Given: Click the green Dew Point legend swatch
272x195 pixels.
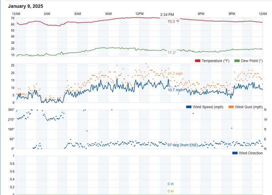Looking at the screenshot, I should pyautogui.click(x=237, y=61).
